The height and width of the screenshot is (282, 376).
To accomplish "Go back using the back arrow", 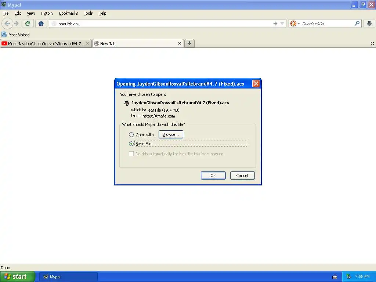I will click(x=7, y=23).
